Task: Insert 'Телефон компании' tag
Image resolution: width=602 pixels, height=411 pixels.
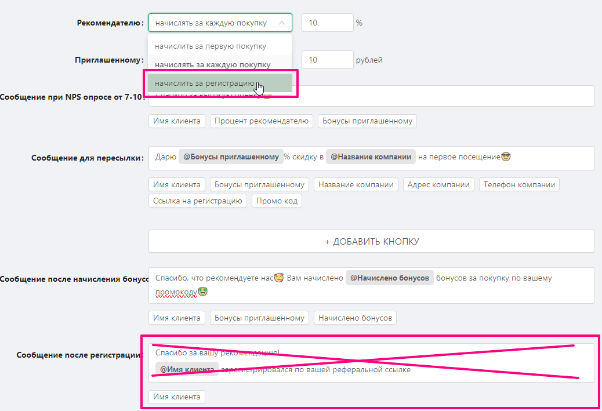Action: tap(519, 184)
